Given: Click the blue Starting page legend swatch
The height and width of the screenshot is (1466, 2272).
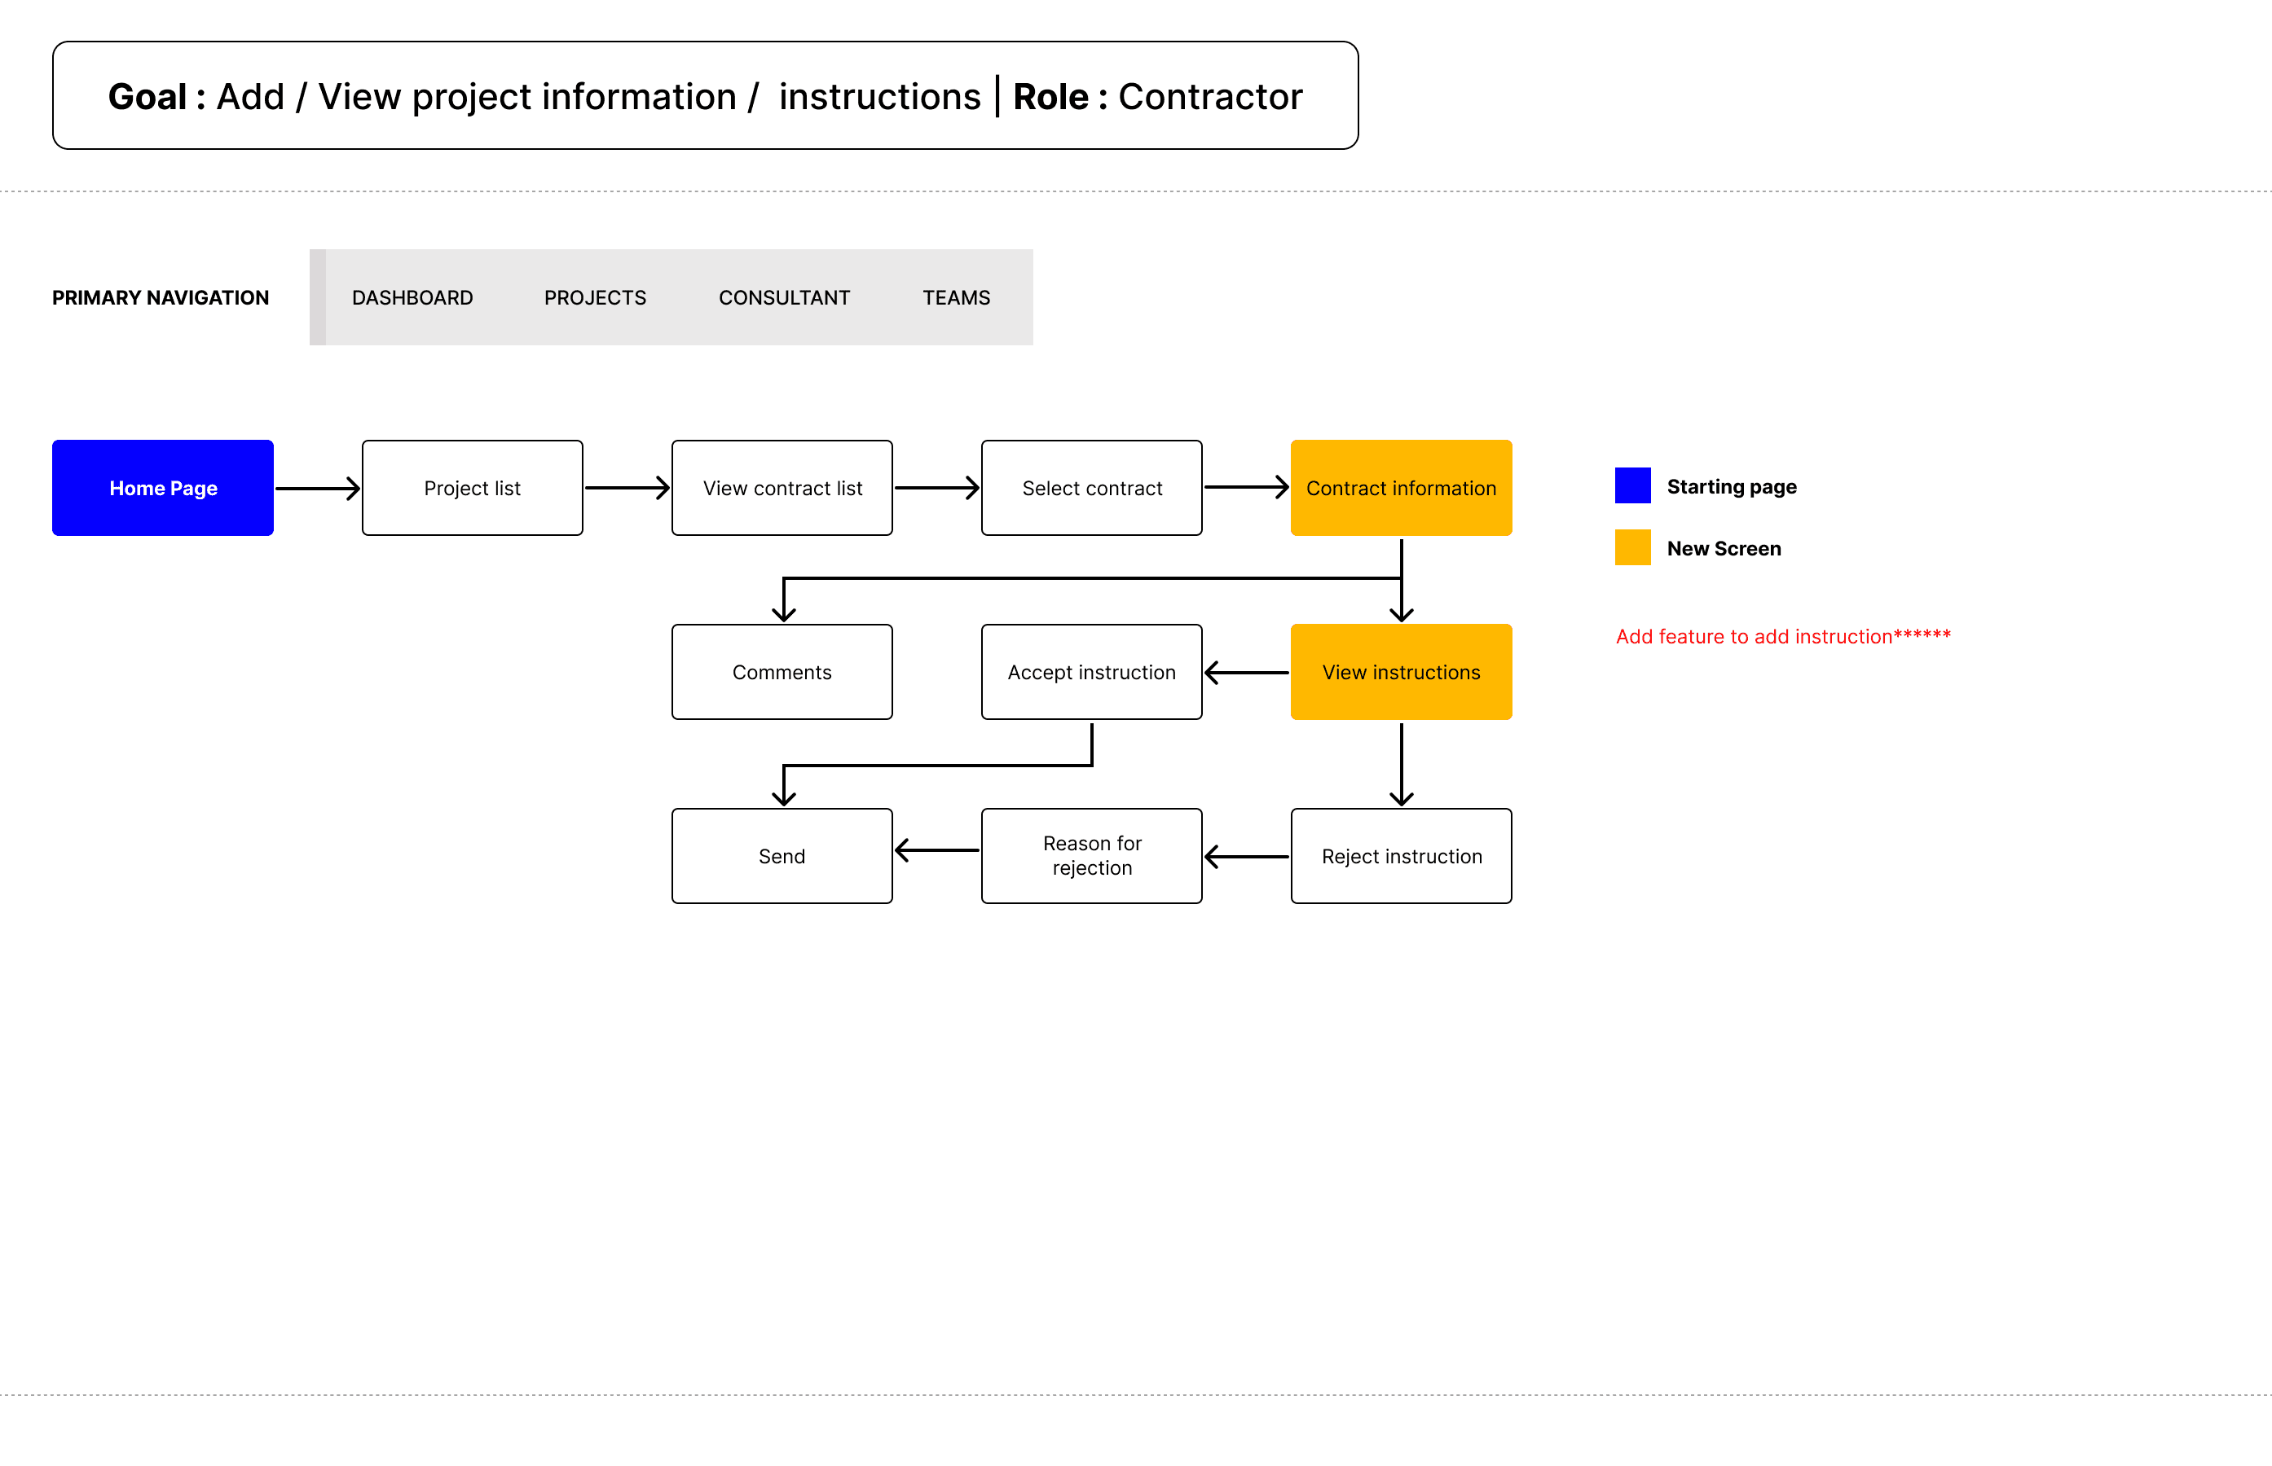Looking at the screenshot, I should click(1632, 485).
